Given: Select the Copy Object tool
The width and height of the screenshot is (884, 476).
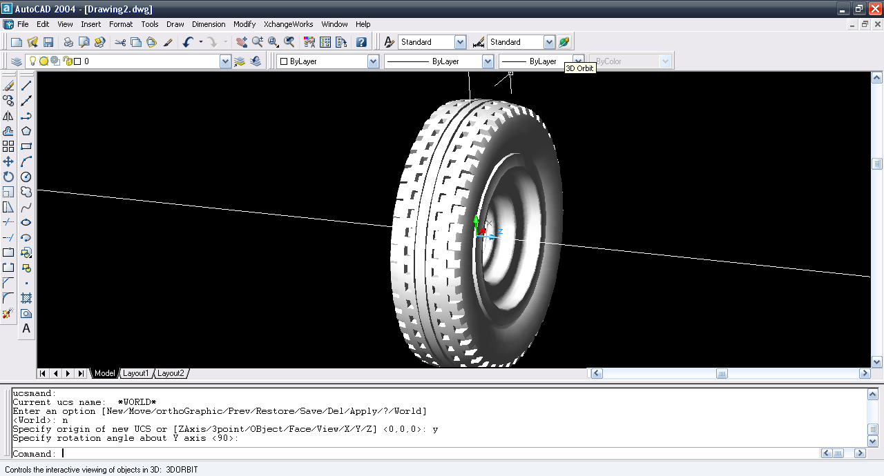Looking at the screenshot, I should [x=8, y=101].
